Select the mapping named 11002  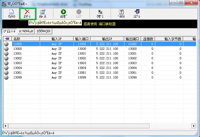pyautogui.click(x=17, y=44)
